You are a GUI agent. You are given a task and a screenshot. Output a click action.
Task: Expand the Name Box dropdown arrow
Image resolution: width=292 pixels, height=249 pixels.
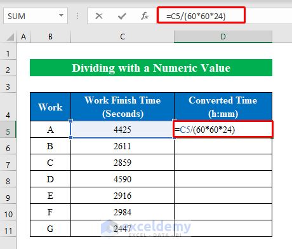61,15
